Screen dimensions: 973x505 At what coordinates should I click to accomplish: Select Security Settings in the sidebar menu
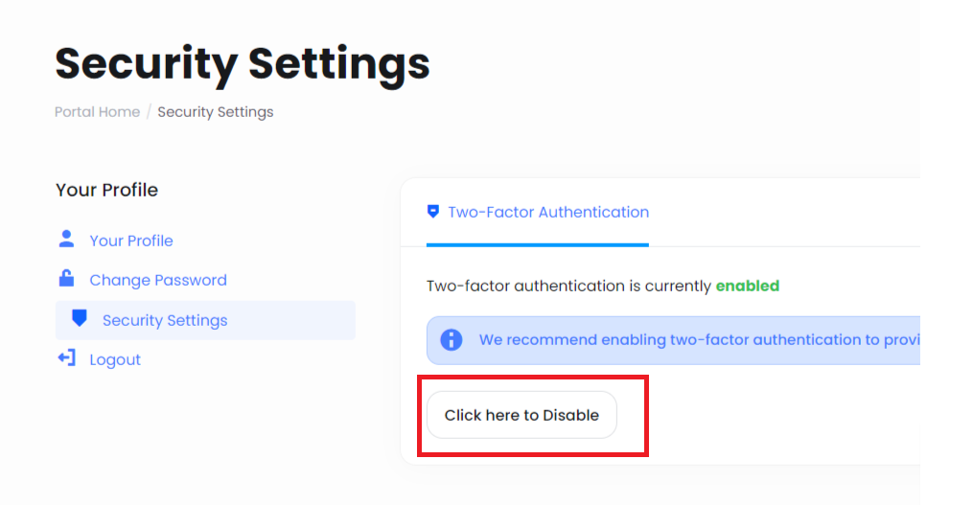[x=165, y=320]
